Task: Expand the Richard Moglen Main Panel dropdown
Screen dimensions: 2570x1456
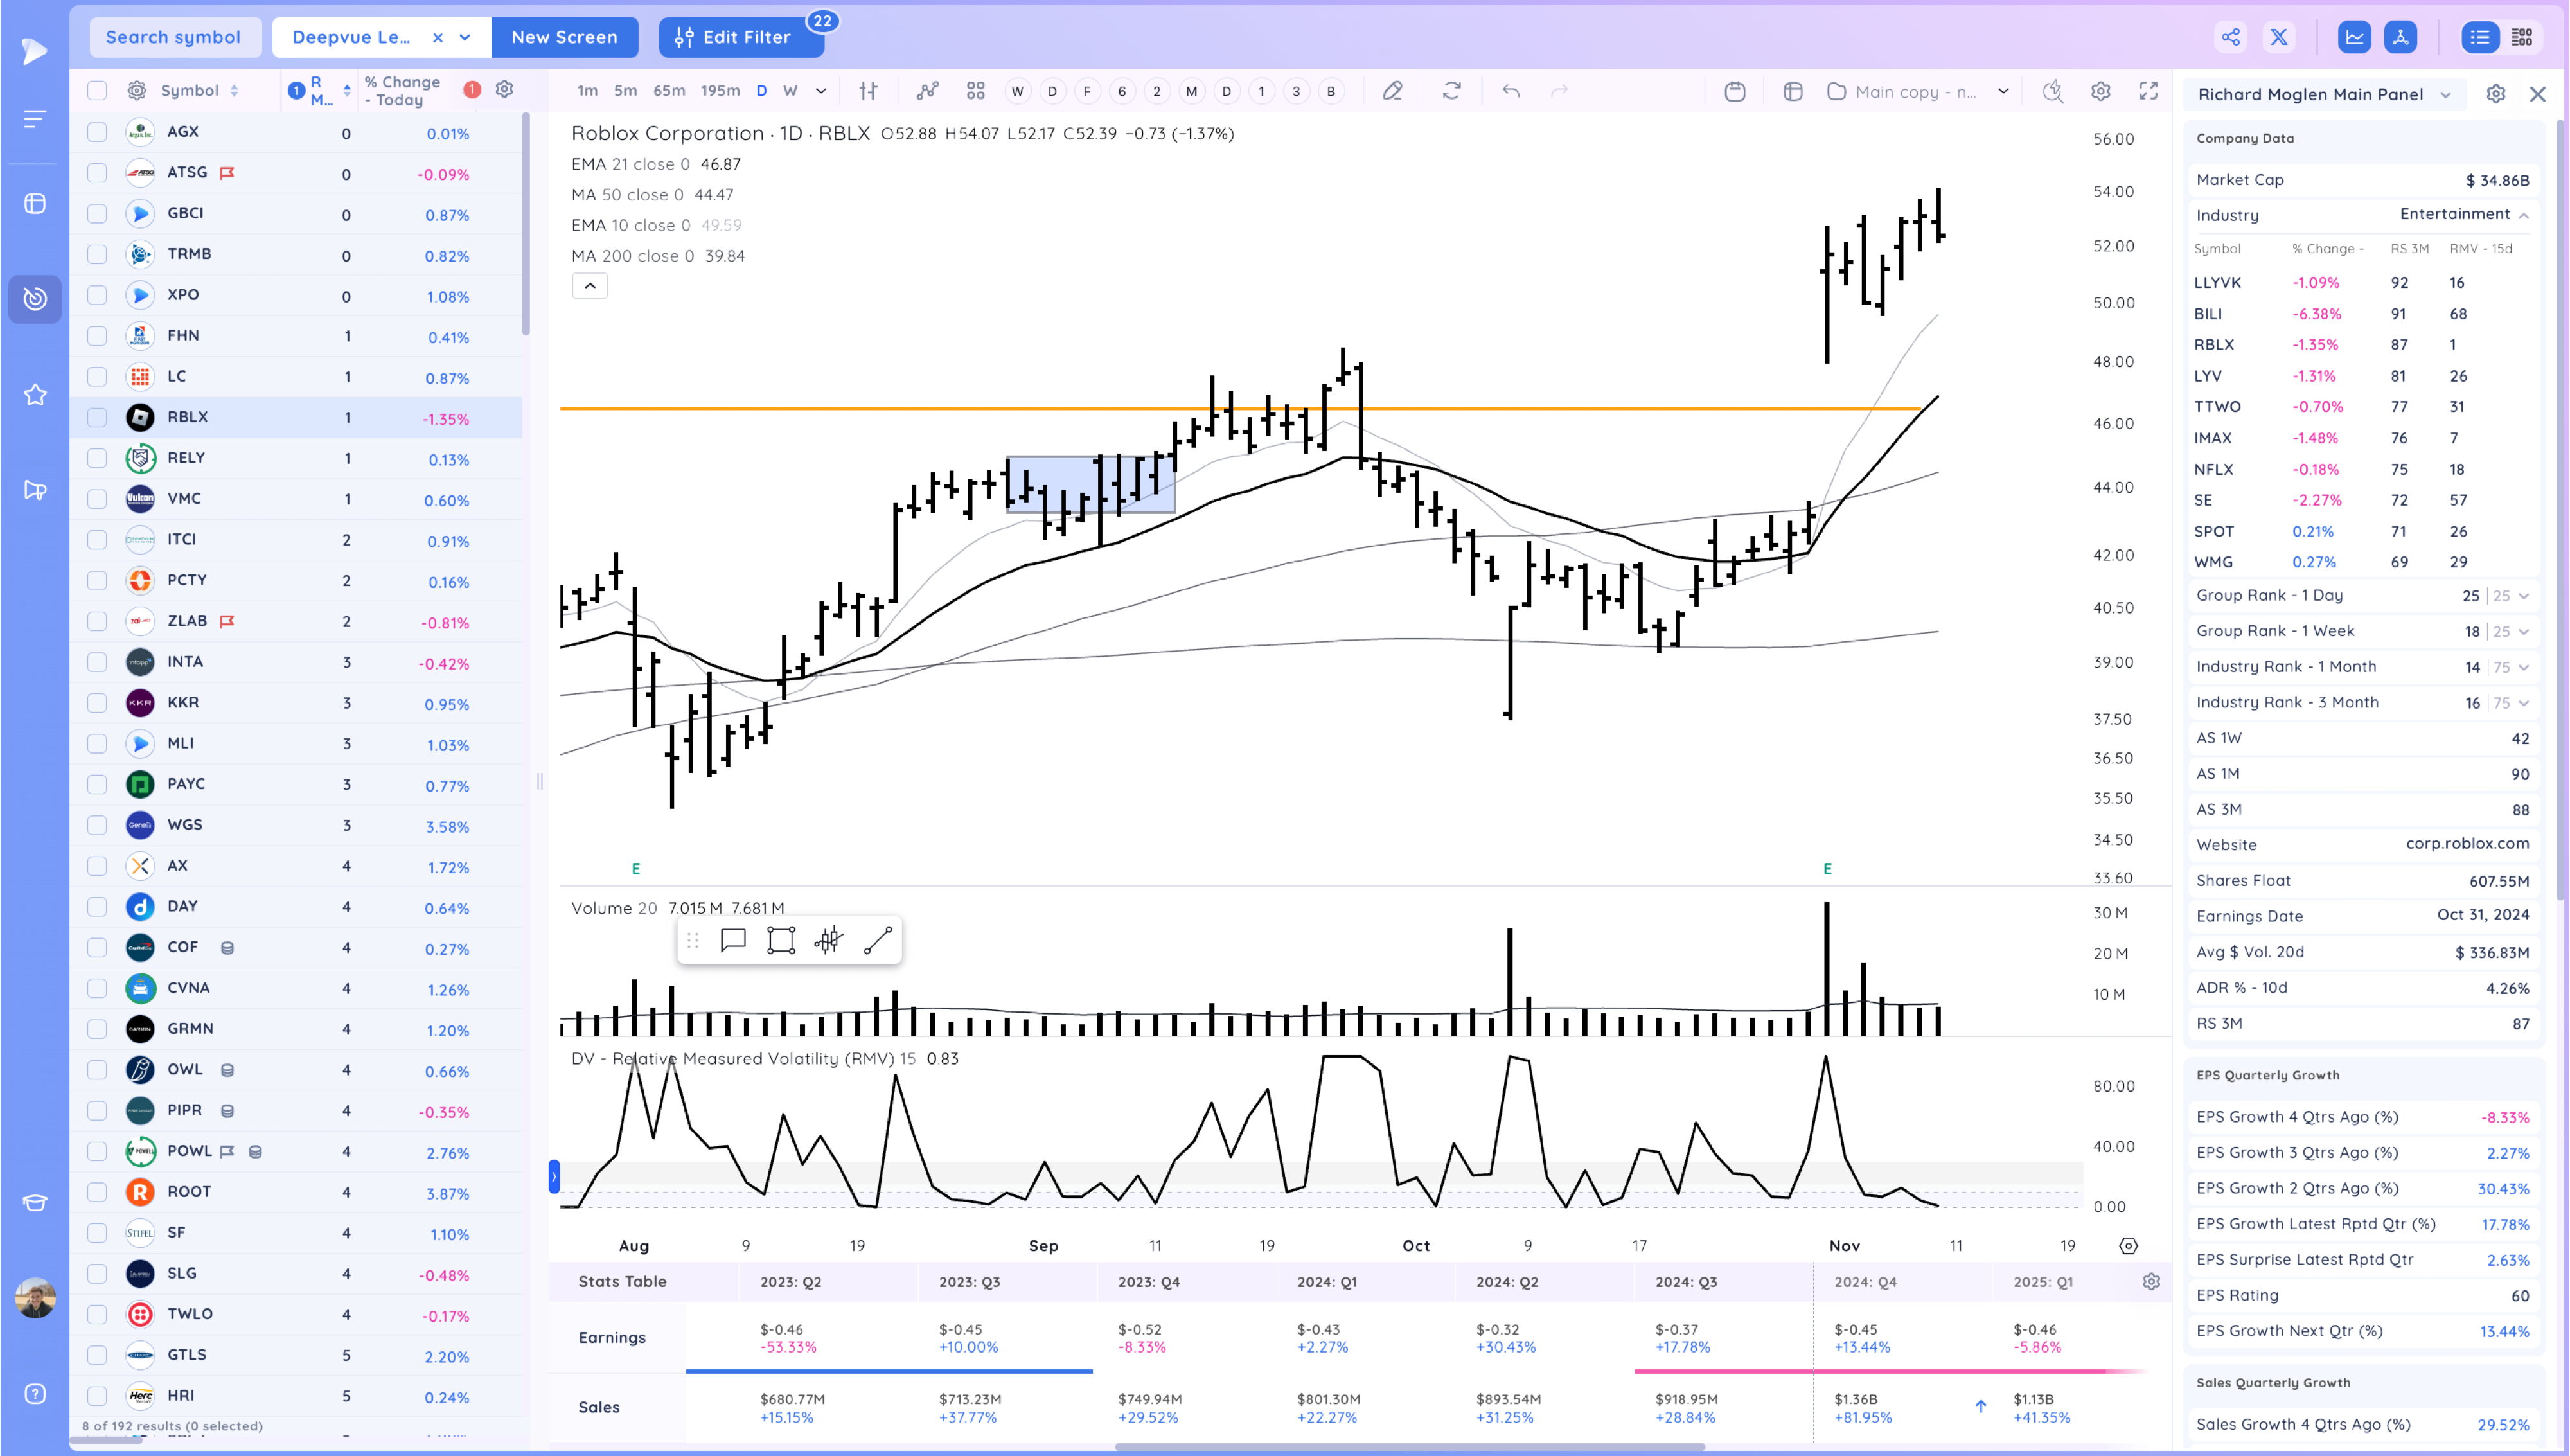Action: [2445, 94]
